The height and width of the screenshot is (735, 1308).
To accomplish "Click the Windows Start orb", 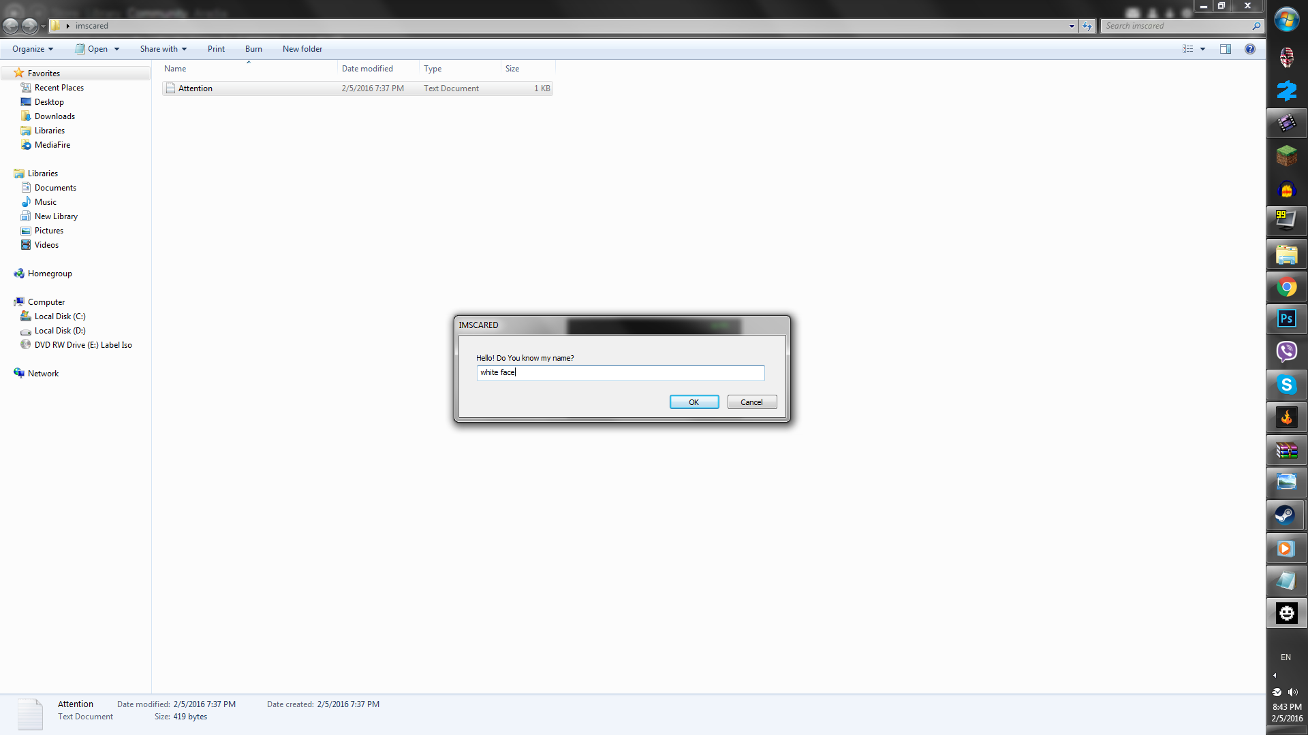I will (x=1286, y=20).
